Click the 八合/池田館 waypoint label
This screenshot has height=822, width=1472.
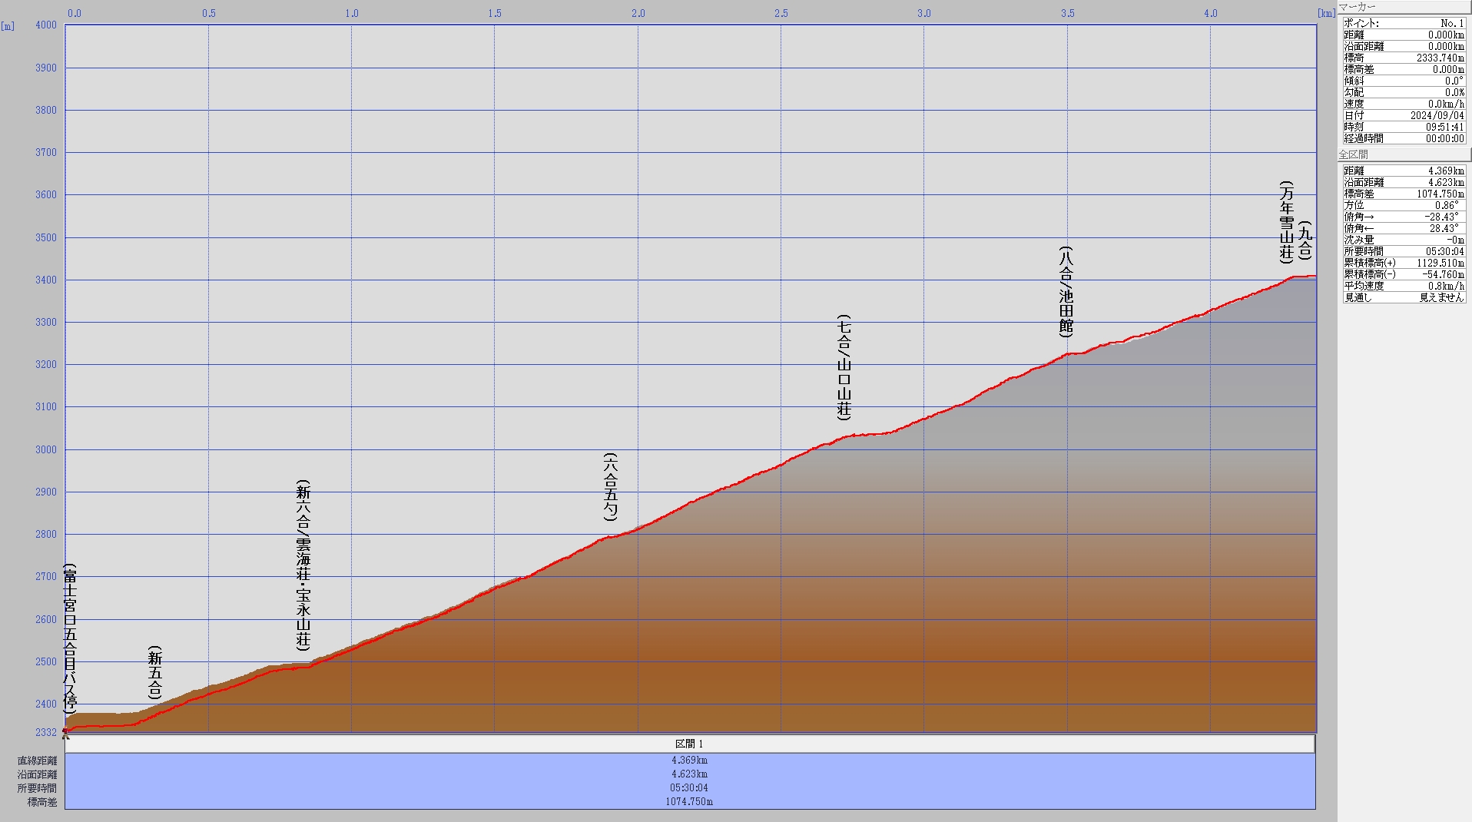coord(1066,292)
